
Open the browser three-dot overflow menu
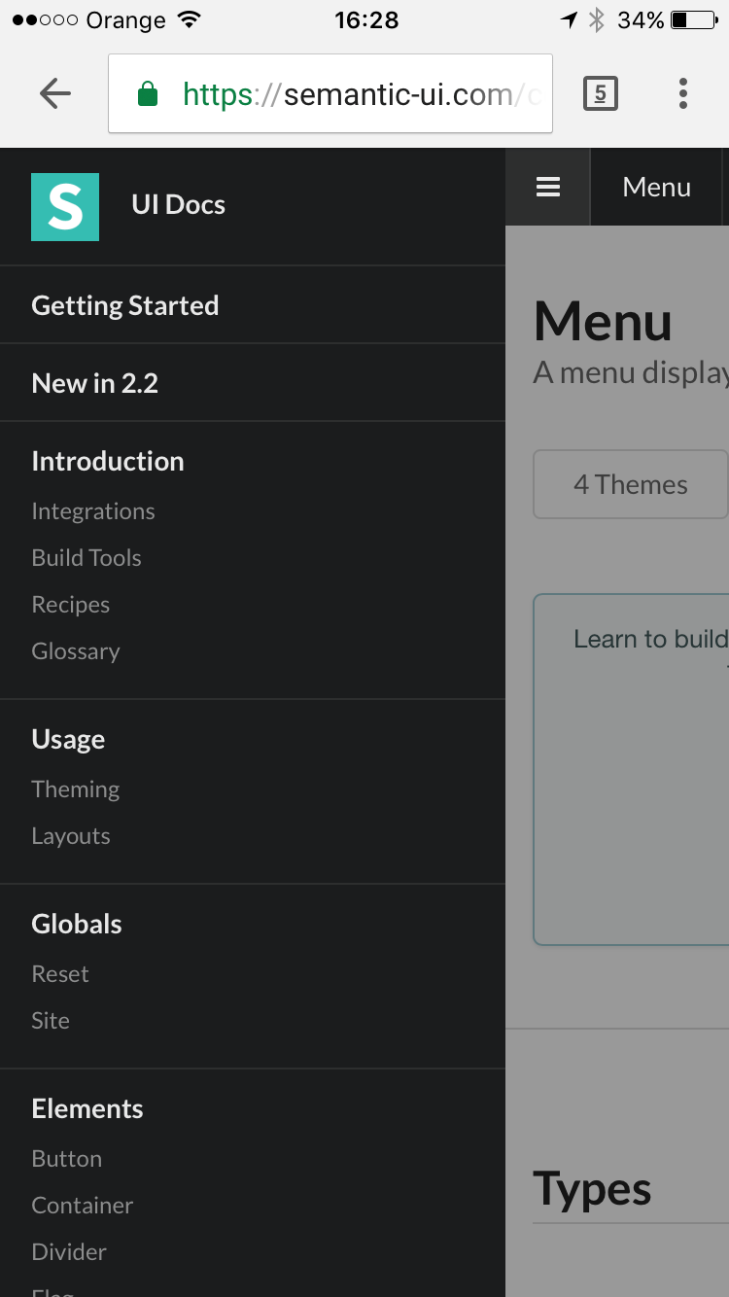click(683, 93)
